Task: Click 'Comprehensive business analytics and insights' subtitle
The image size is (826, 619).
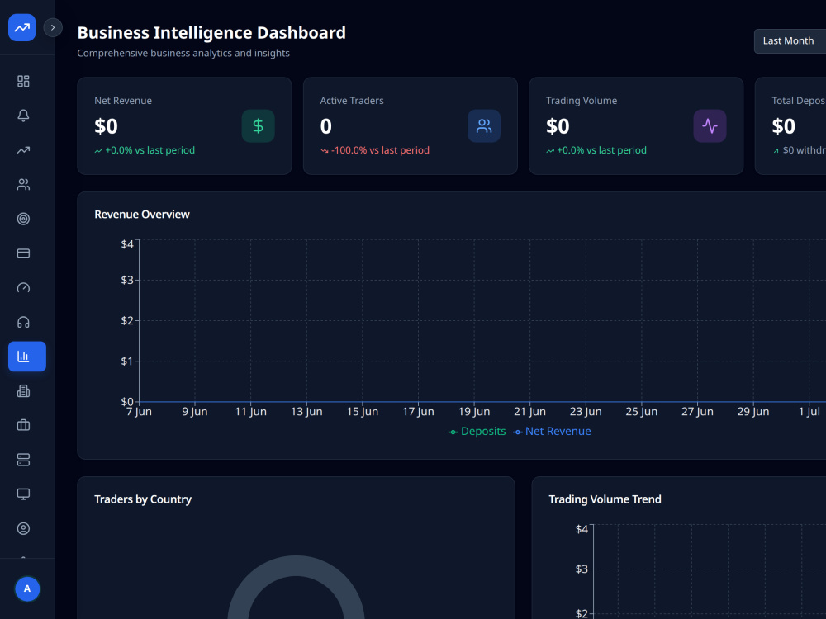Action: [x=183, y=53]
